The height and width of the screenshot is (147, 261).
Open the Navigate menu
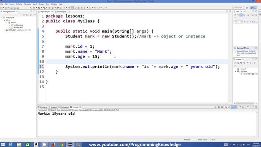coord(27,4)
